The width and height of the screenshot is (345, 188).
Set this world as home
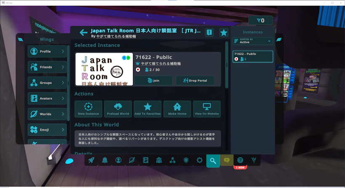(x=177, y=109)
